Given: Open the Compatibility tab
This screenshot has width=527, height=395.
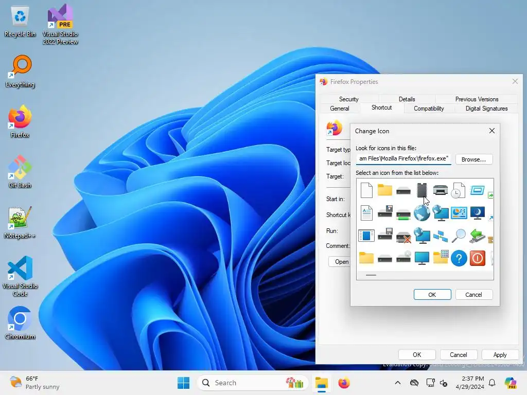Looking at the screenshot, I should [429, 109].
